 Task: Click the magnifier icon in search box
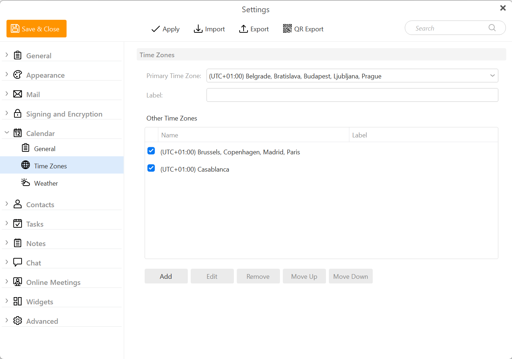click(x=492, y=28)
